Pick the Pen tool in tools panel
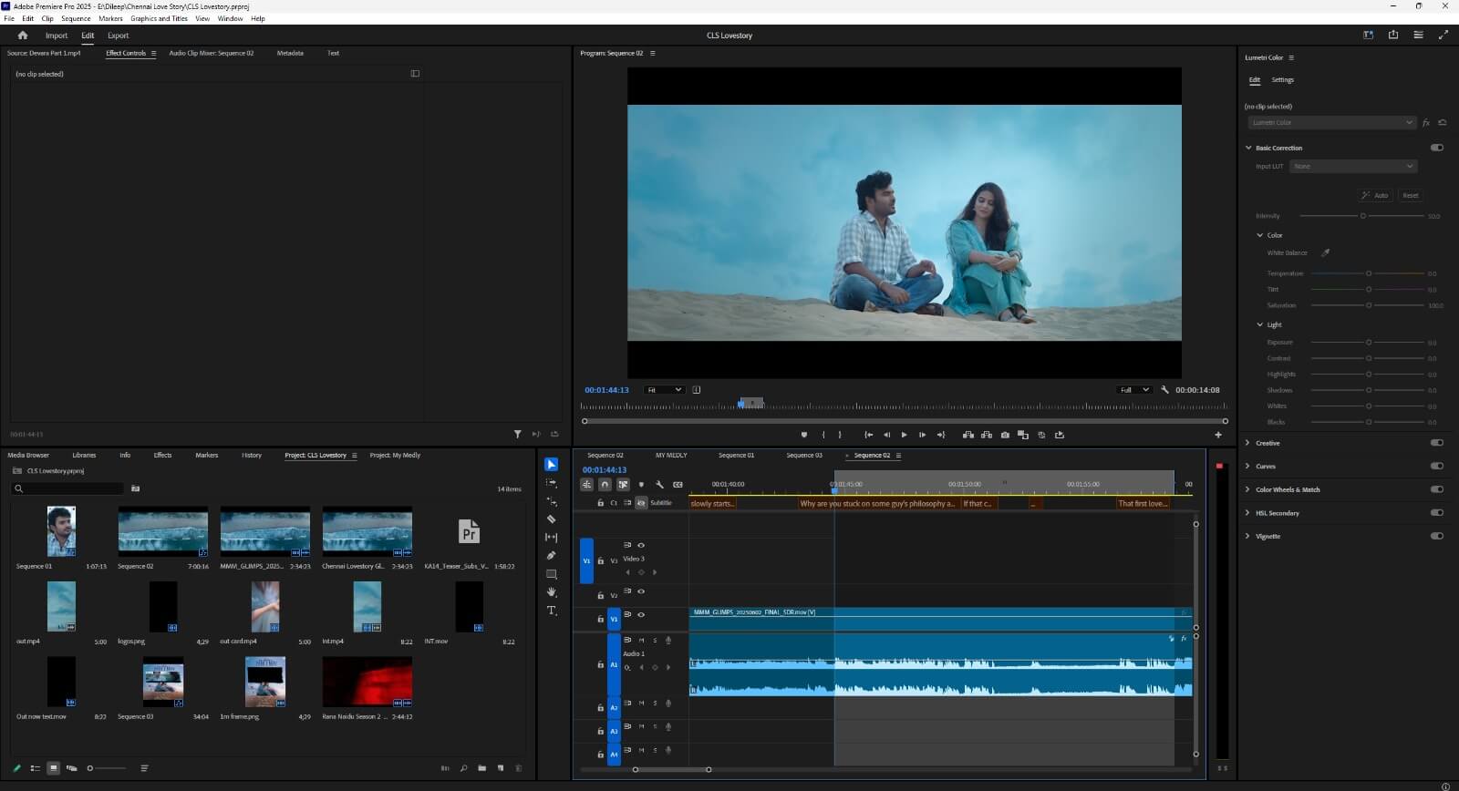Image resolution: width=1459 pixels, height=791 pixels. click(551, 556)
